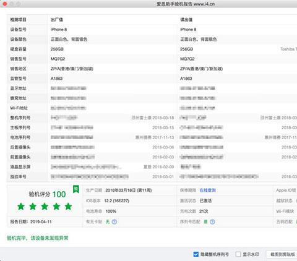Select iPhone 8 in the 出厂值 column

59,30
